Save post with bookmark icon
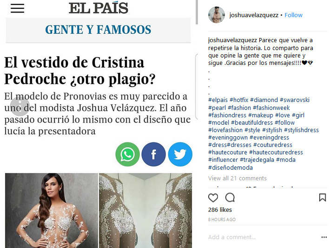Viewport: 329px width, 248px height. click(322, 197)
